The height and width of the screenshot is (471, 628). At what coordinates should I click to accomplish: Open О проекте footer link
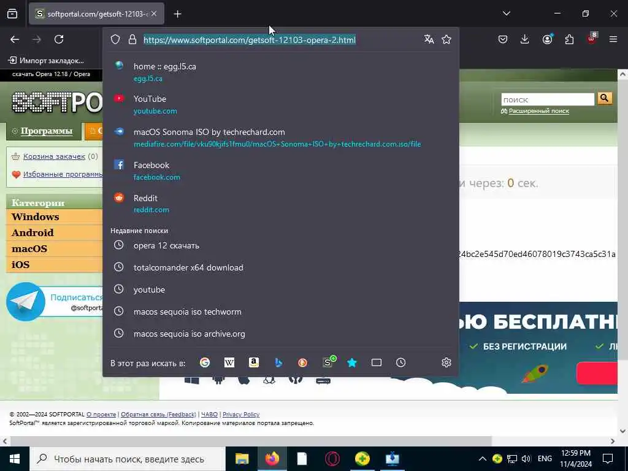(101, 414)
